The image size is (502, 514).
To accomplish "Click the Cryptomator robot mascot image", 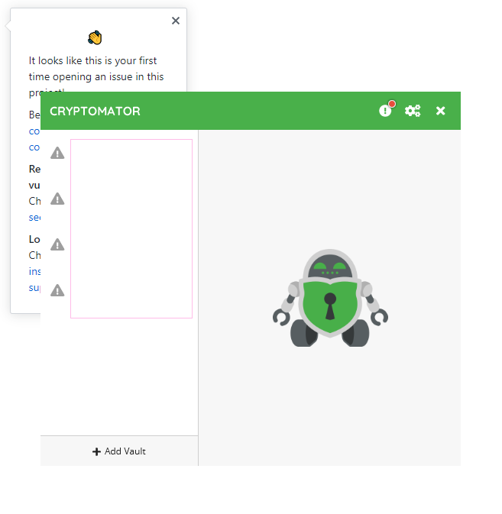I will coord(330,298).
